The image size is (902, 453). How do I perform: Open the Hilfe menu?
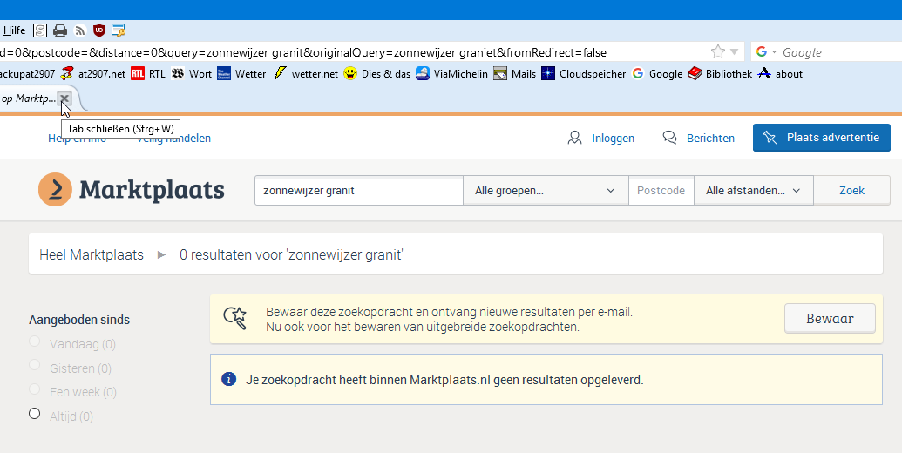14,30
